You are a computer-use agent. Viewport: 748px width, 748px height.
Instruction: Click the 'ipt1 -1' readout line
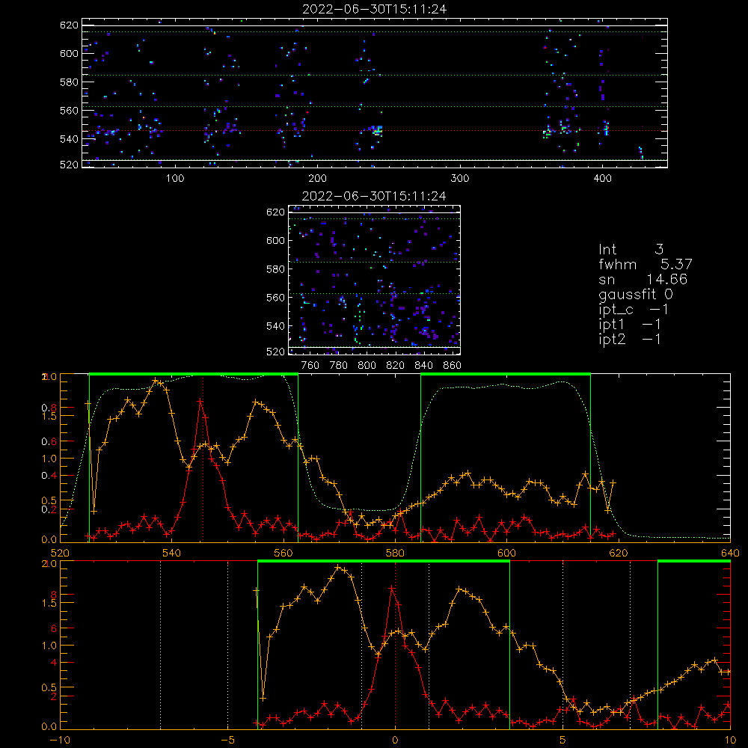coord(630,325)
